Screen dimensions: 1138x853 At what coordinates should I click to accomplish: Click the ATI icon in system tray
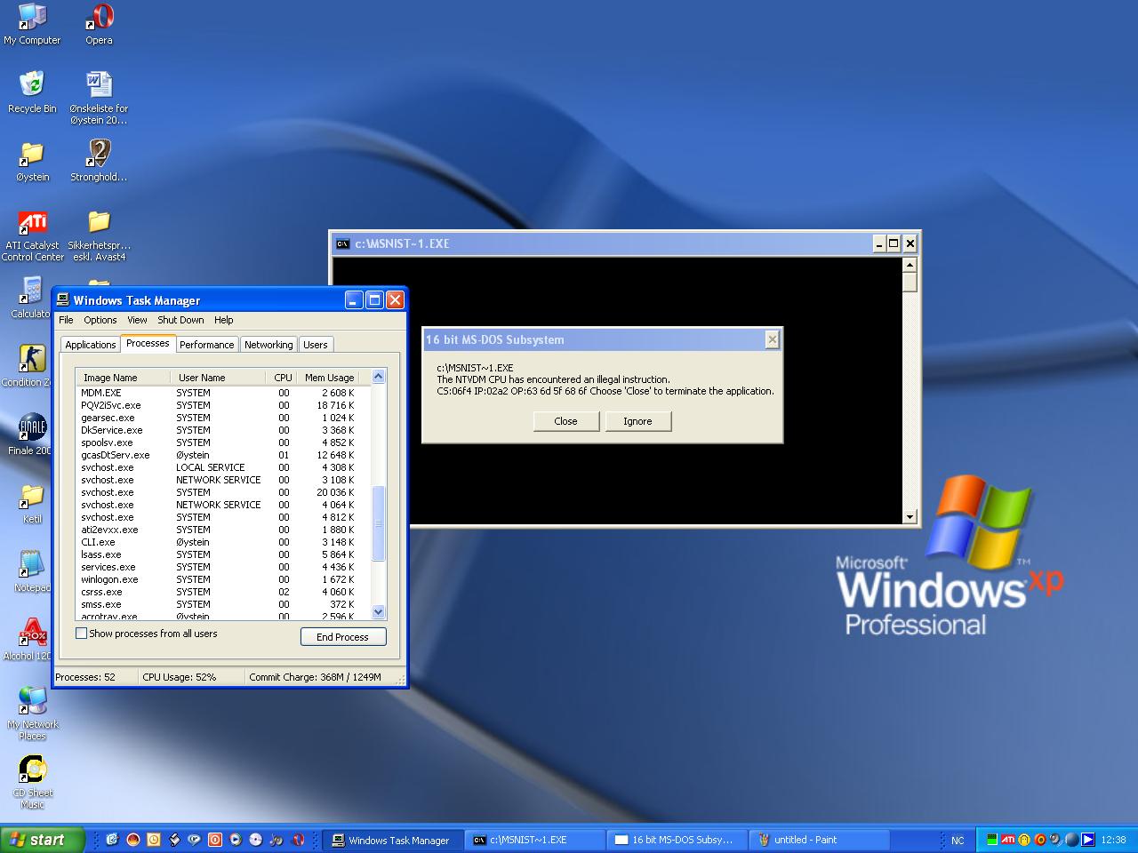1008,840
